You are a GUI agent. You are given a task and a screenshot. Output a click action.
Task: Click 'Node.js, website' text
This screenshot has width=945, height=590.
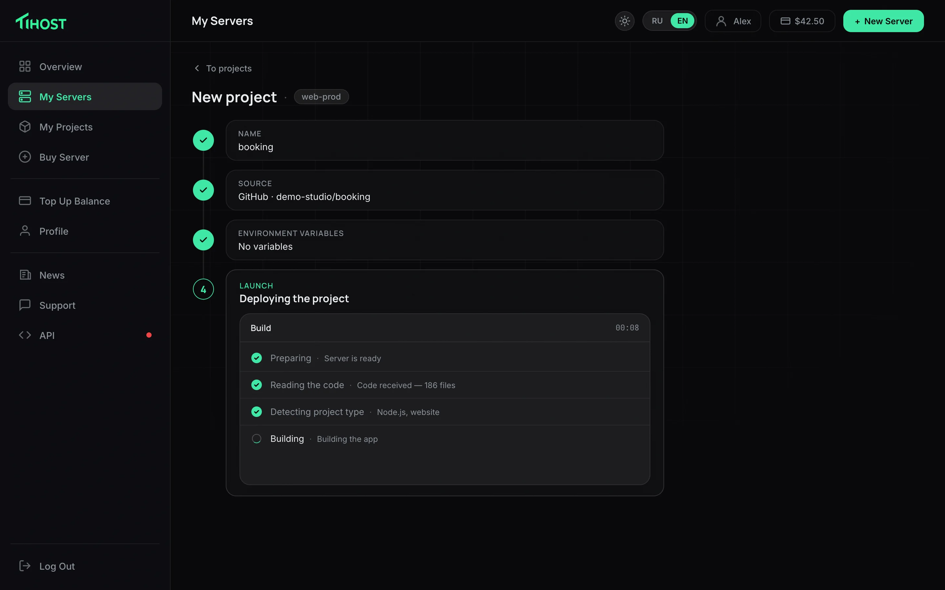(x=408, y=412)
